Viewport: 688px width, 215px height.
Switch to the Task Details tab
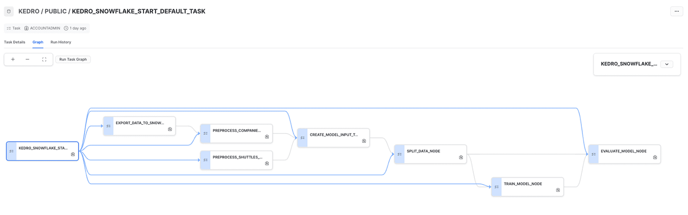coord(15,42)
